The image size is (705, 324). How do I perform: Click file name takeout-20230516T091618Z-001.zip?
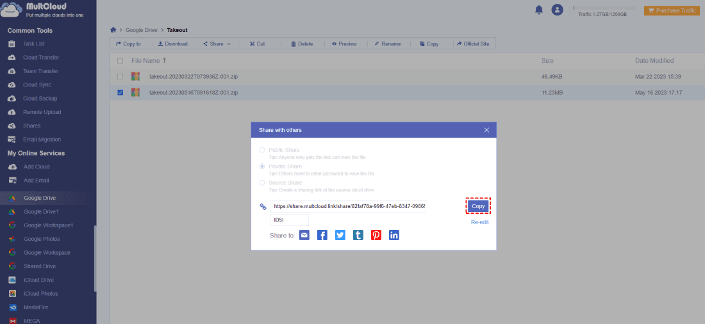click(x=194, y=93)
